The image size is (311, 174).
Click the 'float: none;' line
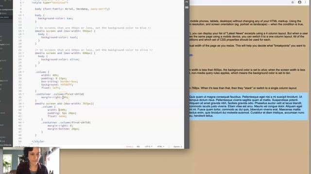click(57, 116)
